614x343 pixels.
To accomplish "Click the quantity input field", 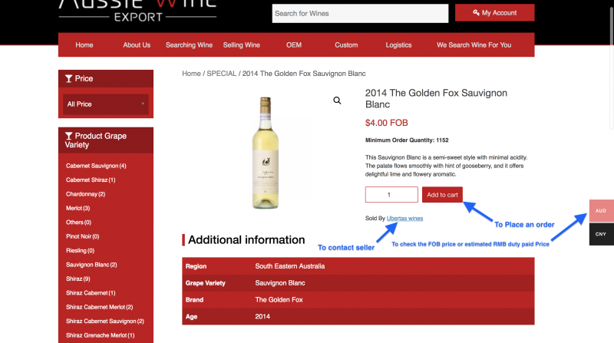I will click(x=391, y=195).
